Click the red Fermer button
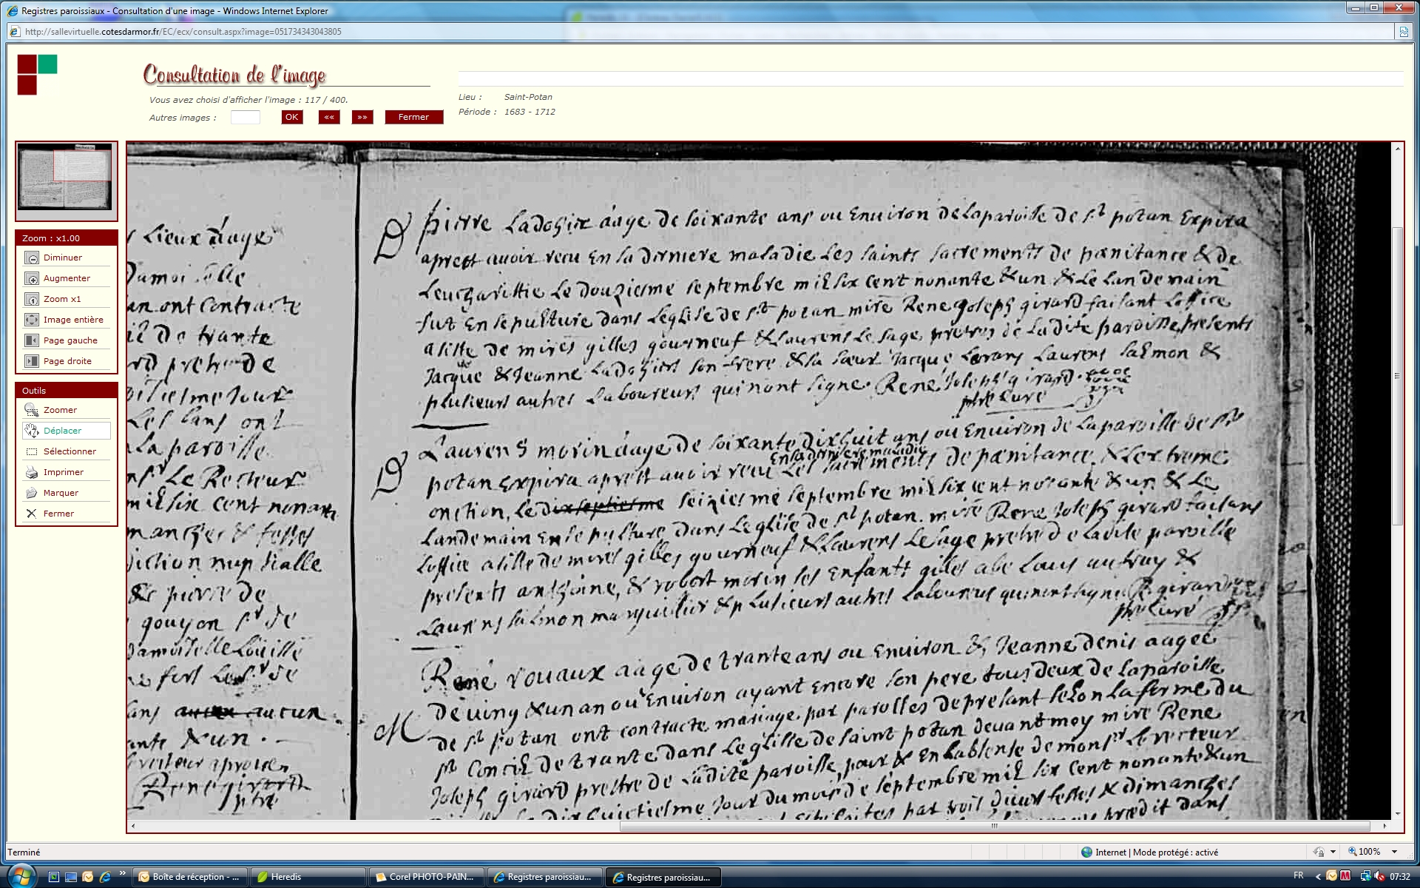Screen dimensions: 1420x888 tap(413, 117)
